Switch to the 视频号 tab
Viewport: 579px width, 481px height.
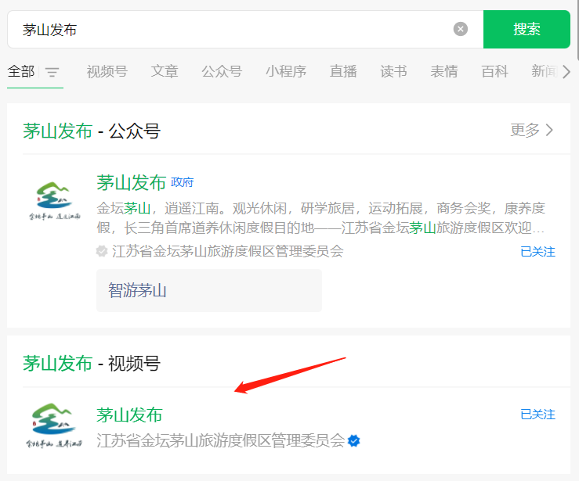click(x=107, y=71)
